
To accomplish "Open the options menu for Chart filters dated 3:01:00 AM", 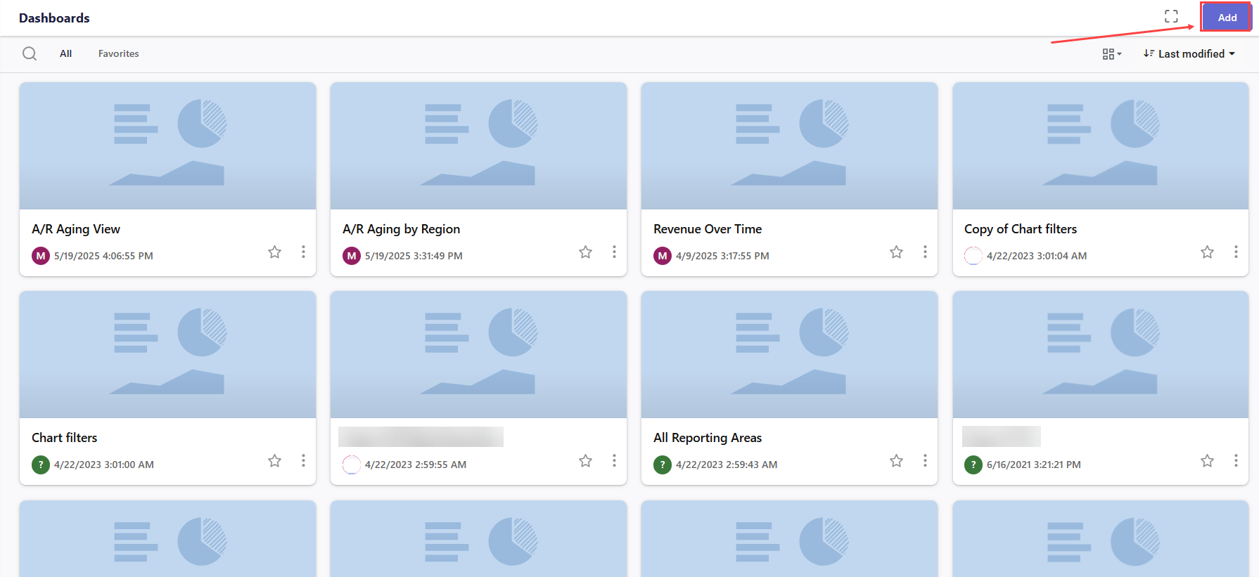I will 303,460.
